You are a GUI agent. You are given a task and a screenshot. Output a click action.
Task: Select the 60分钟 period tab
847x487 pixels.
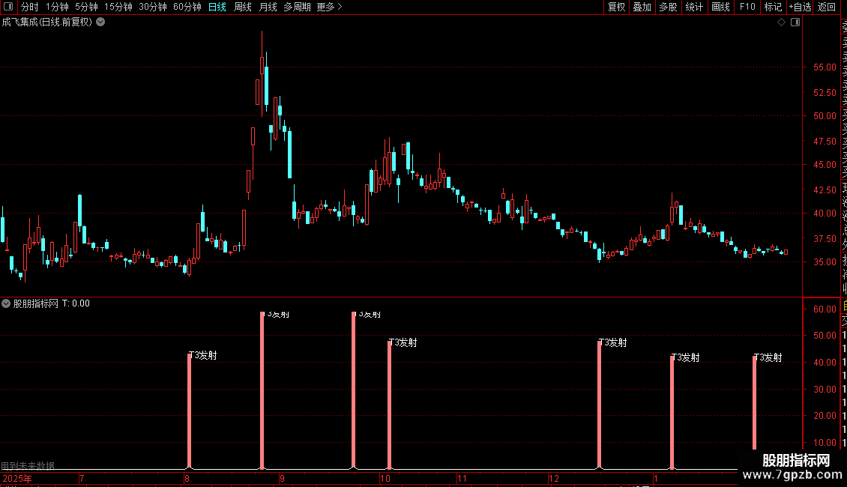187,7
